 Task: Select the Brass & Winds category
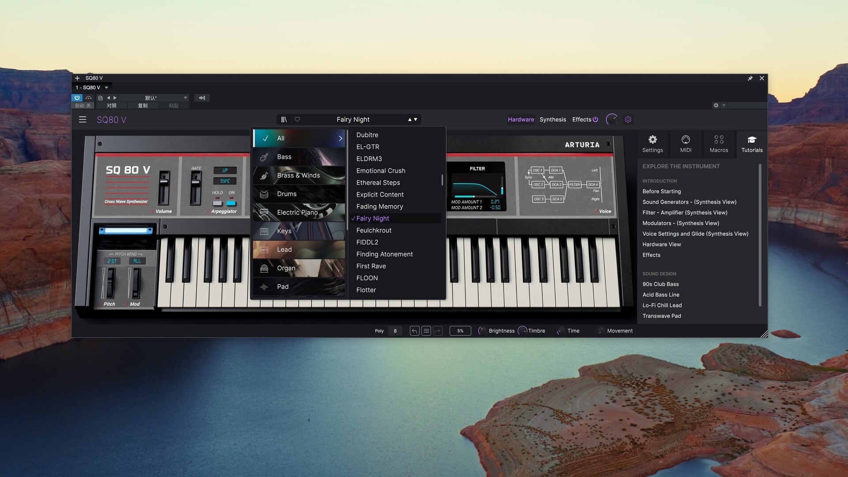(299, 175)
